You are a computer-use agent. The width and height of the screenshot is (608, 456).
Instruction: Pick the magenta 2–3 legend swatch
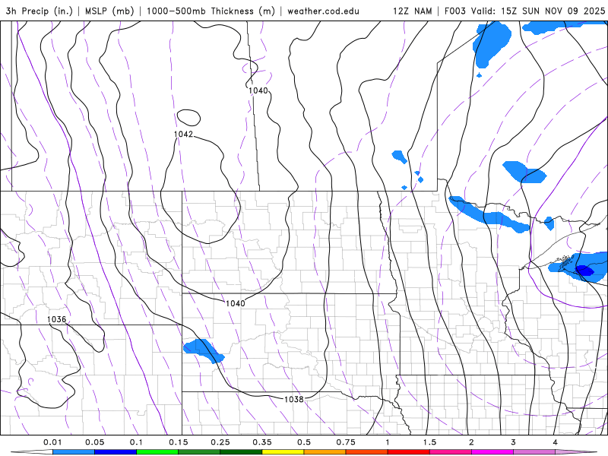492,452
